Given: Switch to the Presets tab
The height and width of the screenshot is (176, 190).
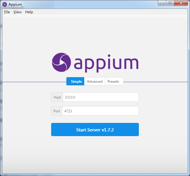Looking at the screenshot, I should (x=114, y=81).
